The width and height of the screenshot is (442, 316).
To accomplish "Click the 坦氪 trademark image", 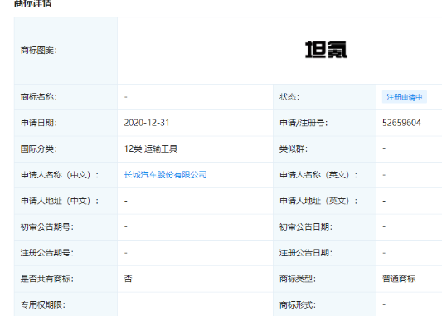I will pyautogui.click(x=326, y=50).
